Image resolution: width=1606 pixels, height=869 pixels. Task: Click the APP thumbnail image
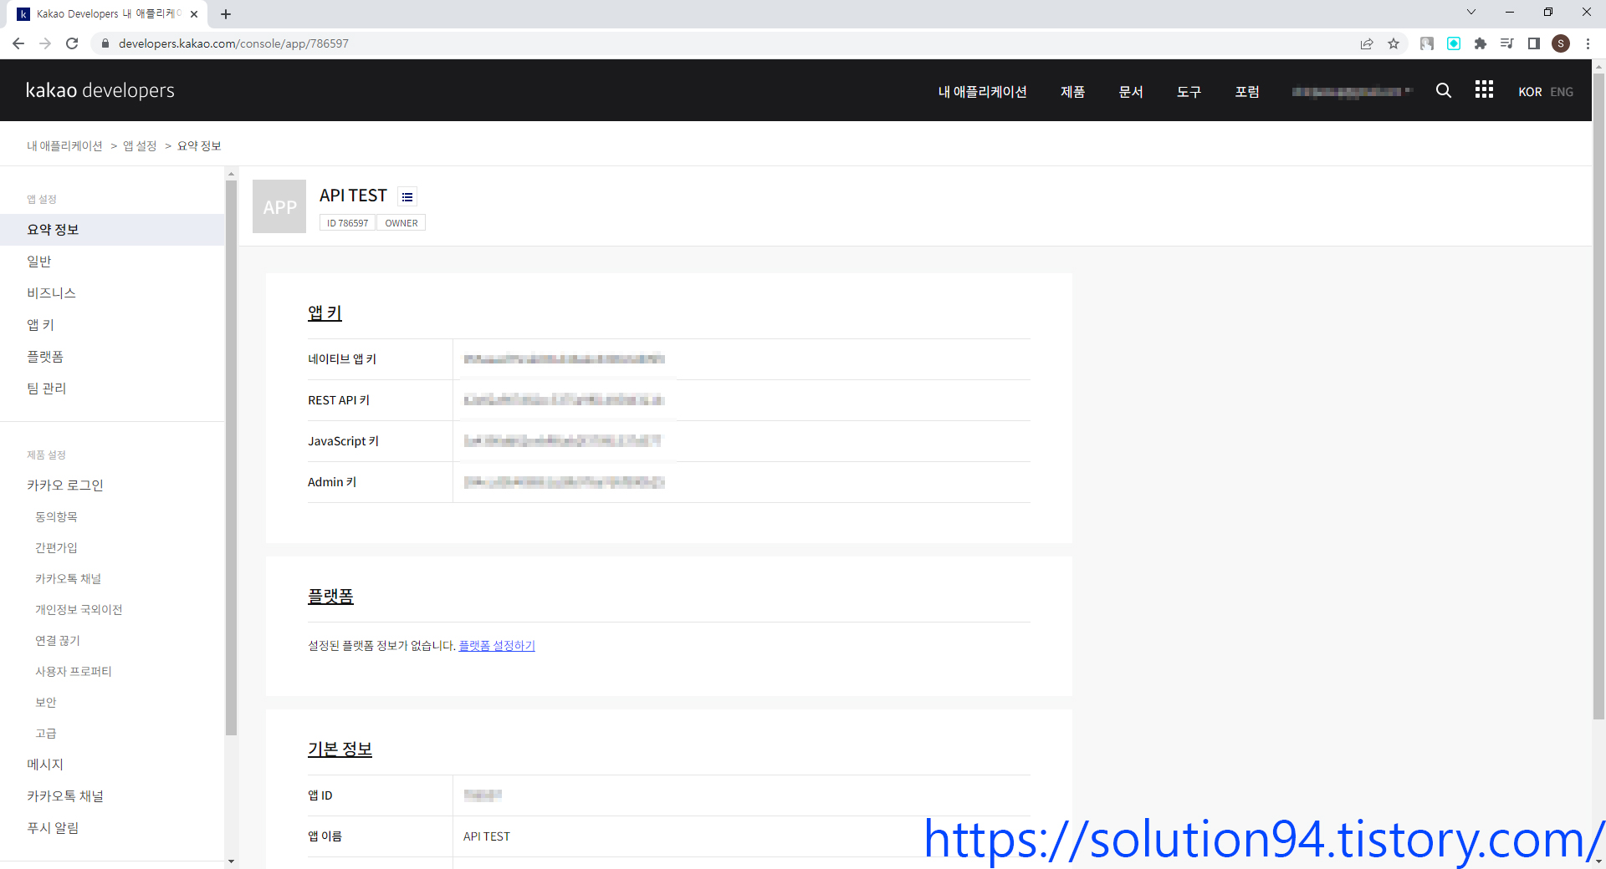tap(279, 206)
